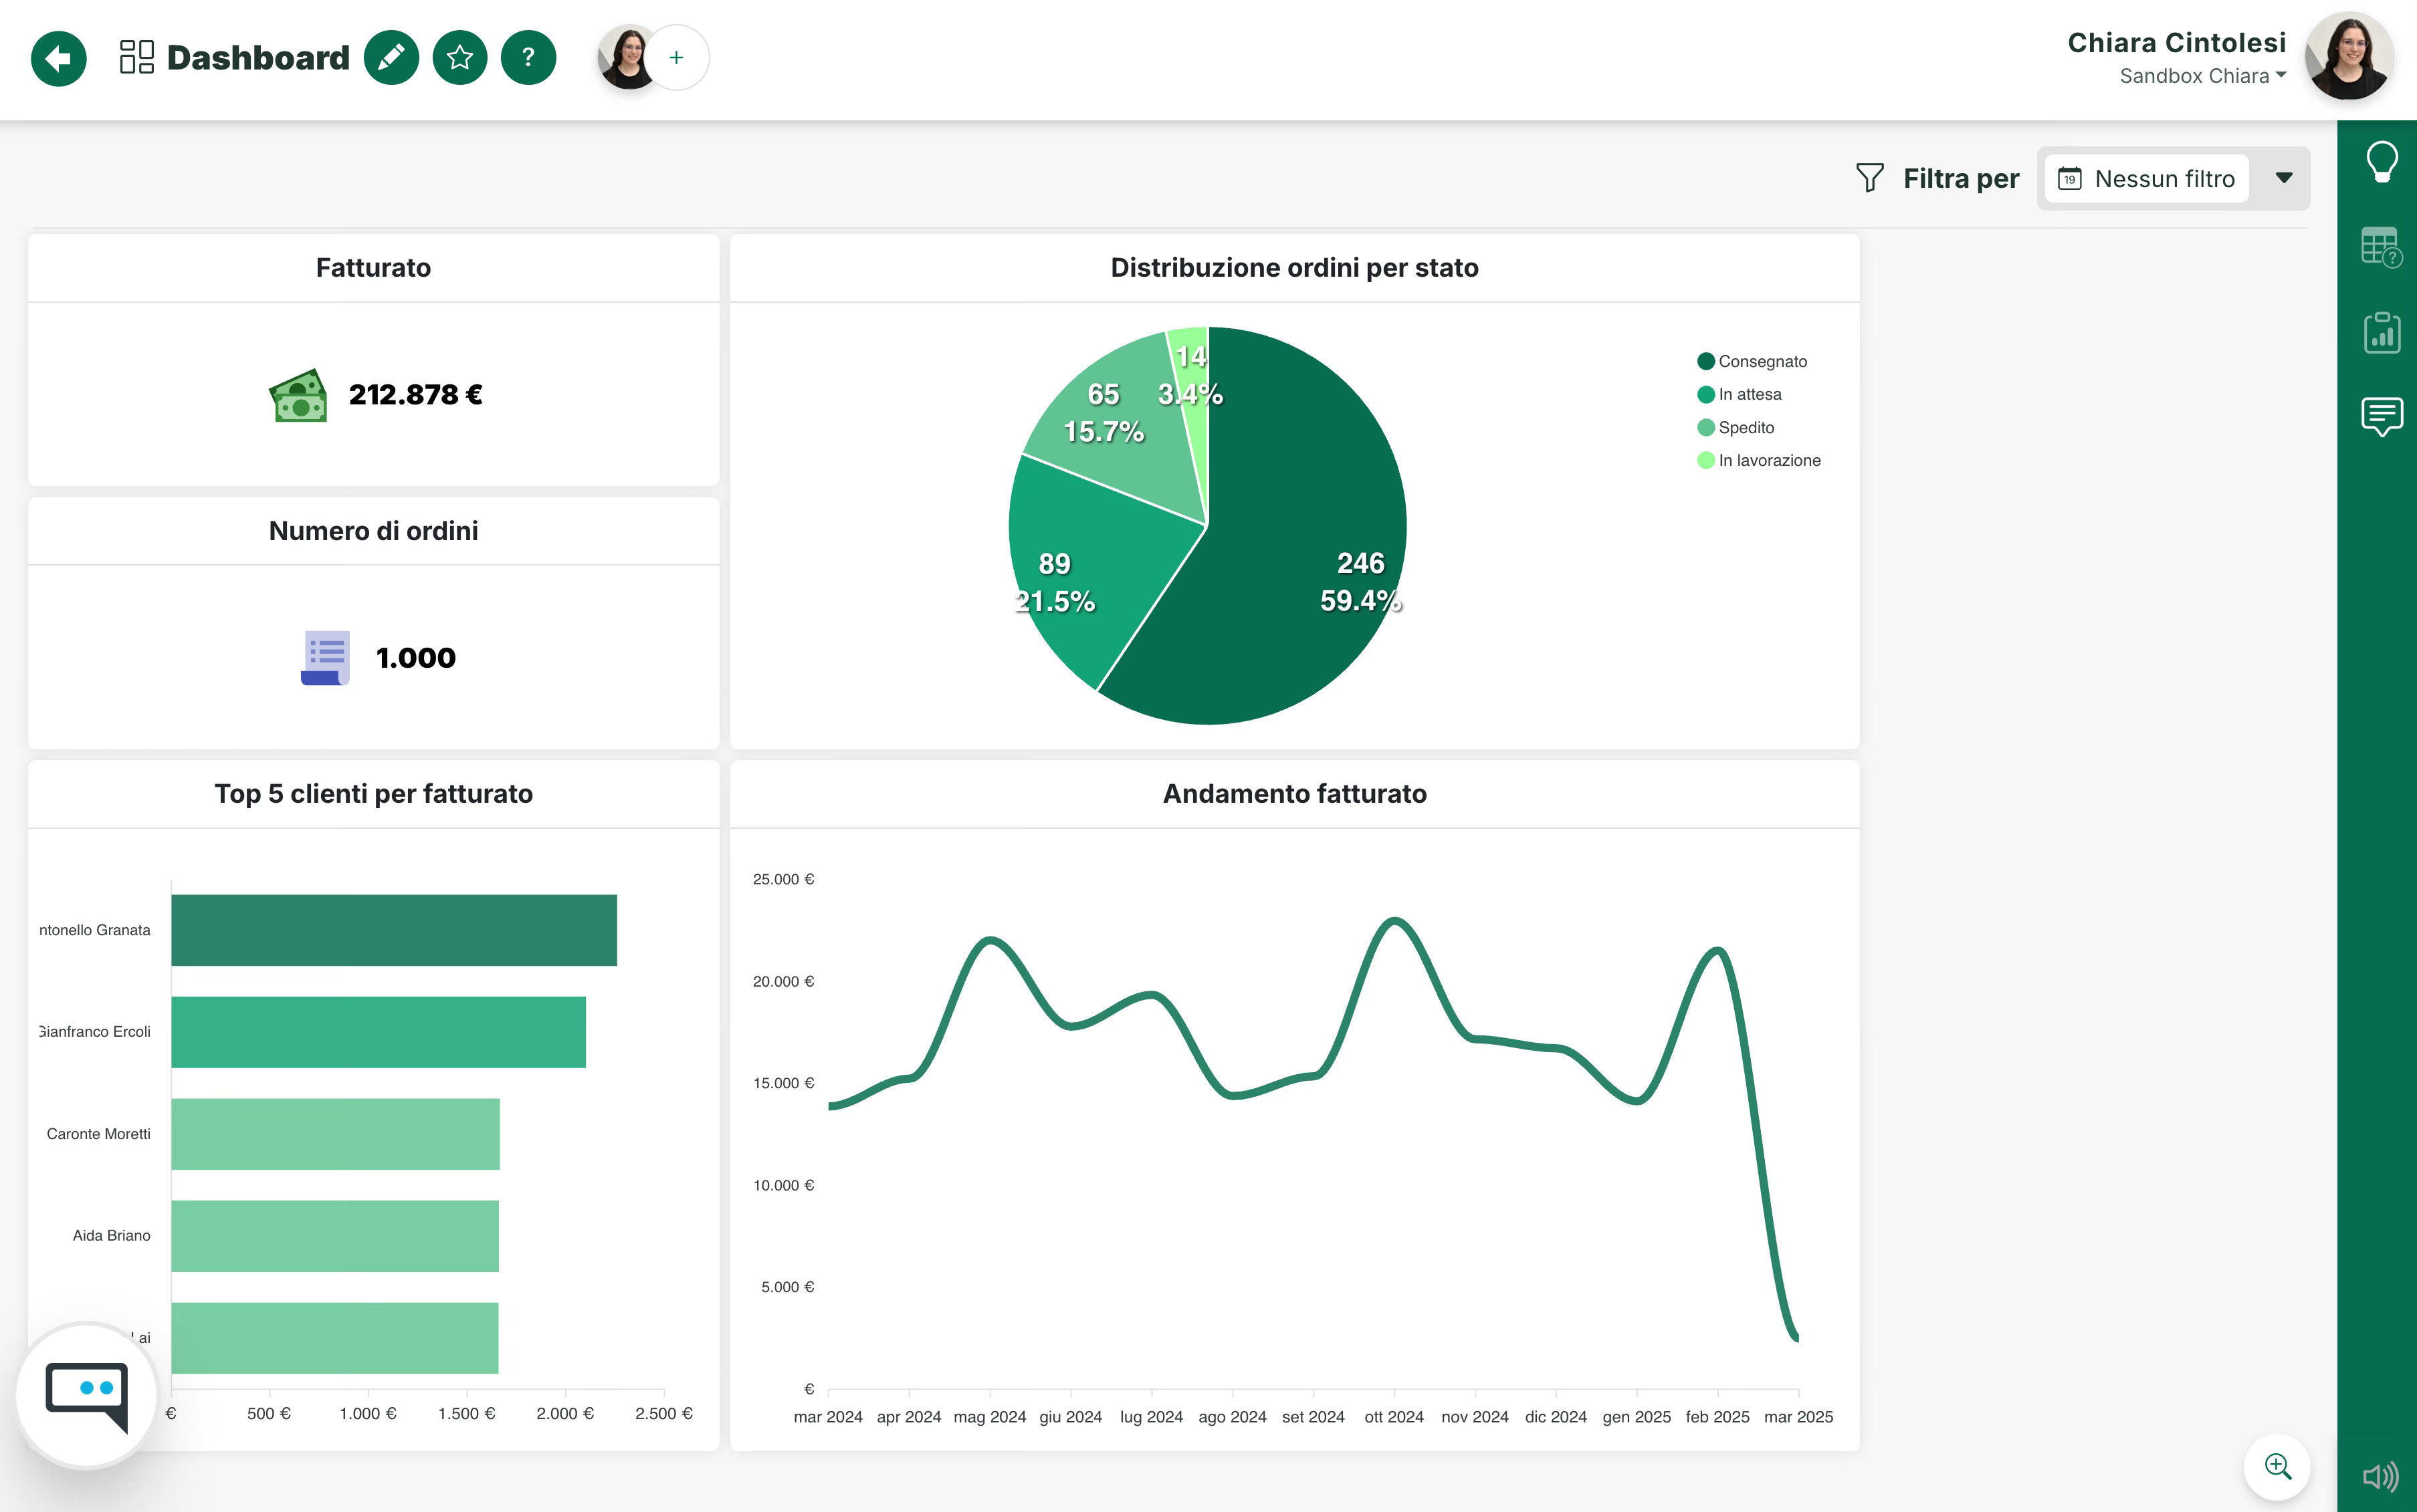The width and height of the screenshot is (2417, 1512).
Task: Click the magnifier zoom button
Action: click(2278, 1467)
